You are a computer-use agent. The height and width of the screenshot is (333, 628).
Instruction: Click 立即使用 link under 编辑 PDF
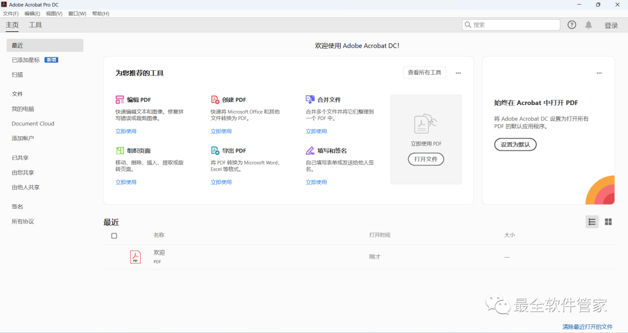click(x=126, y=131)
